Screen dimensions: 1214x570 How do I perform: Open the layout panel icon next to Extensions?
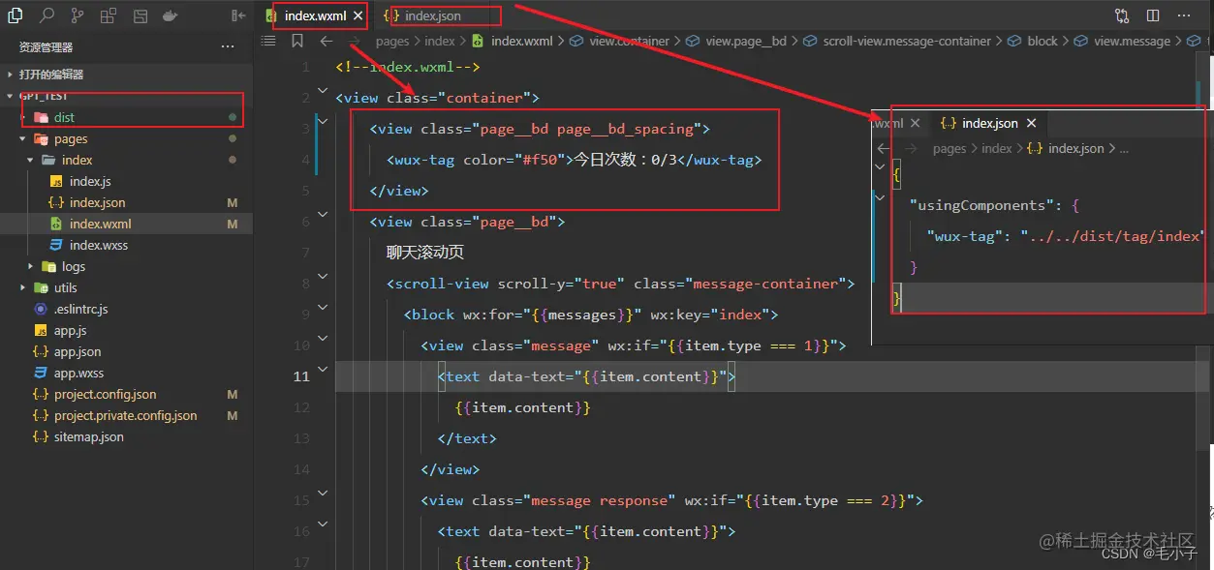click(140, 15)
